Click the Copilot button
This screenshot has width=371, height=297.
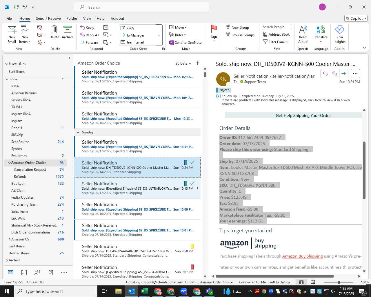click(356, 18)
